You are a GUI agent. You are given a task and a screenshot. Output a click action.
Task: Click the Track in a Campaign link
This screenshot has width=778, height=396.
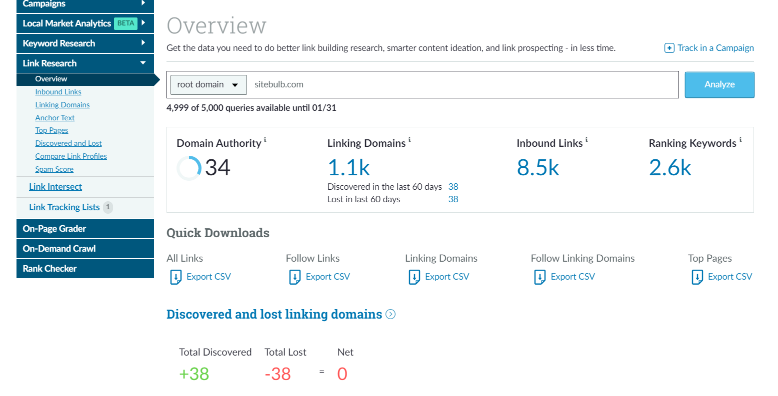pos(715,48)
